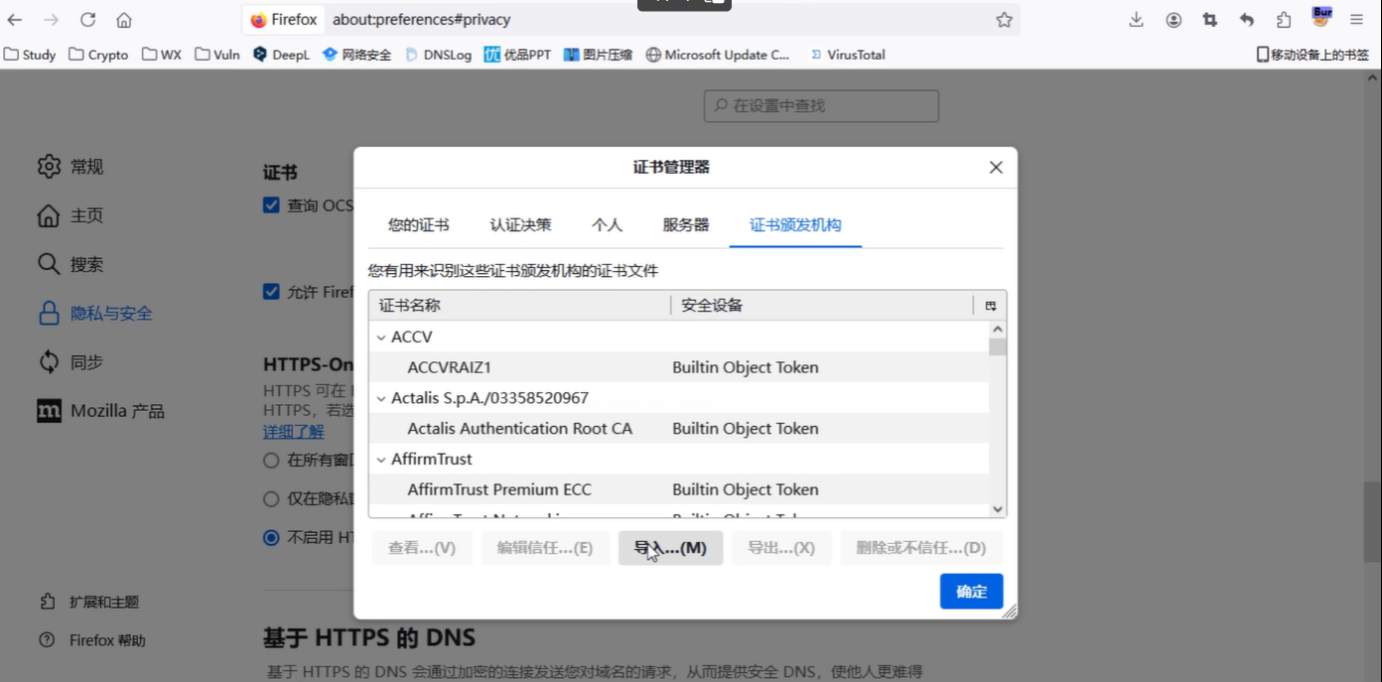
Task: Open the Crypto bookmarks folder
Action: [98, 55]
